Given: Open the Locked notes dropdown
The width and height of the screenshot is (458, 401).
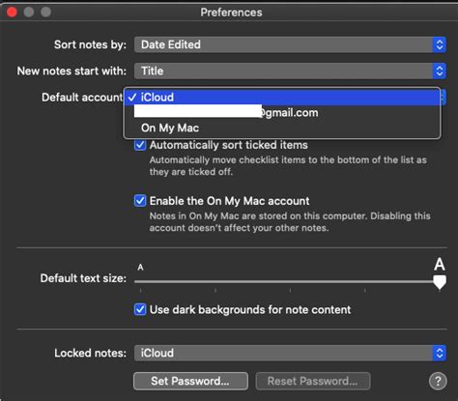Looking at the screenshot, I should tap(290, 354).
